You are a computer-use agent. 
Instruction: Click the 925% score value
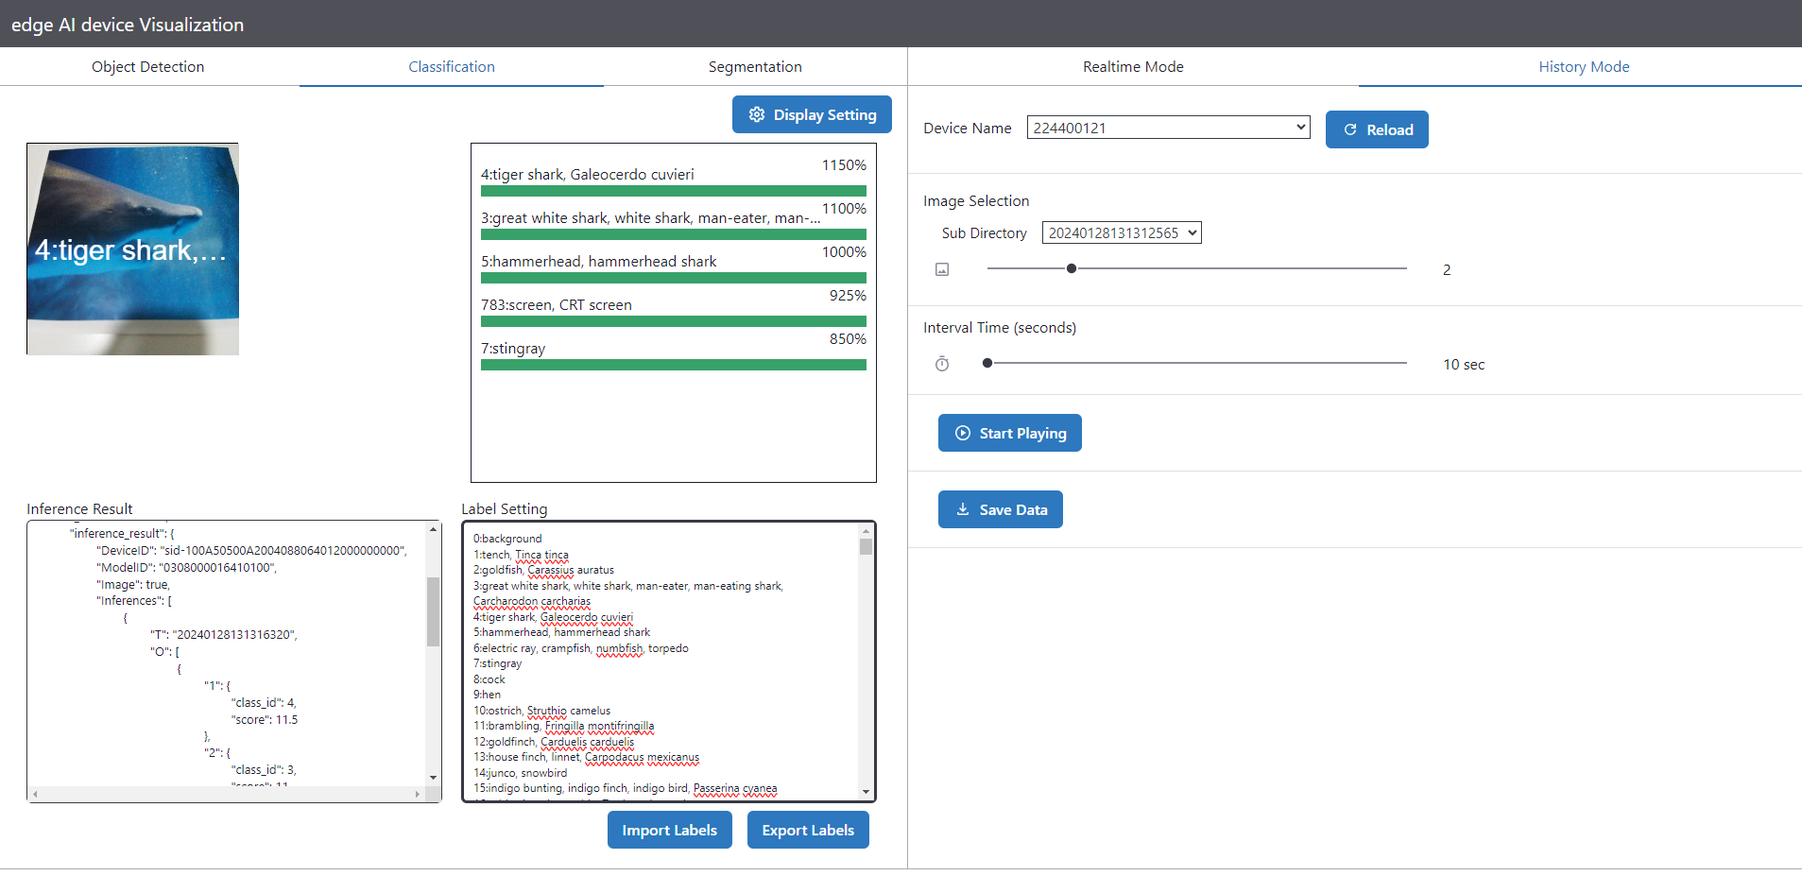[848, 295]
